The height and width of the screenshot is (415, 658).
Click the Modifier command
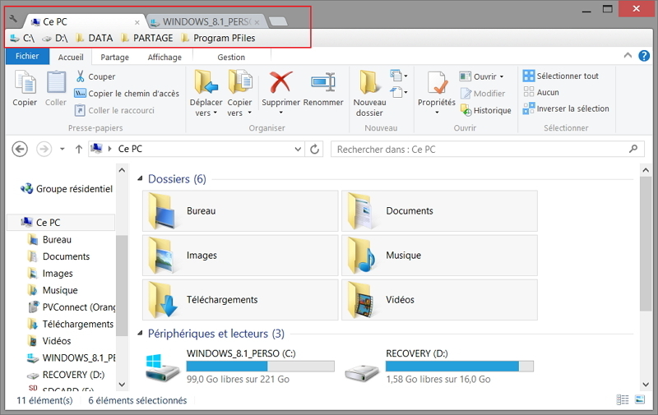[x=483, y=94]
